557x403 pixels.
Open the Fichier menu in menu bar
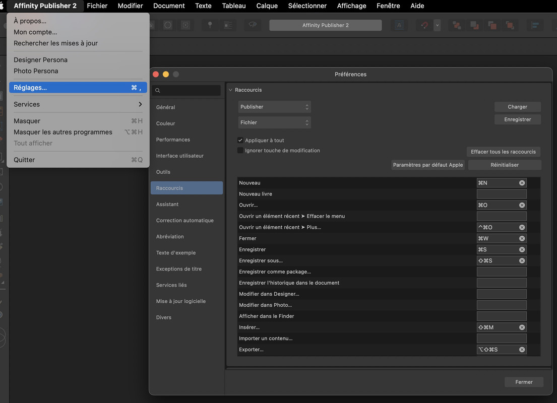(x=97, y=6)
